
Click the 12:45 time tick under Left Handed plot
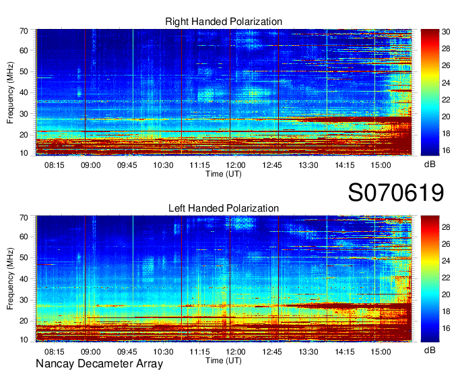[272, 352]
